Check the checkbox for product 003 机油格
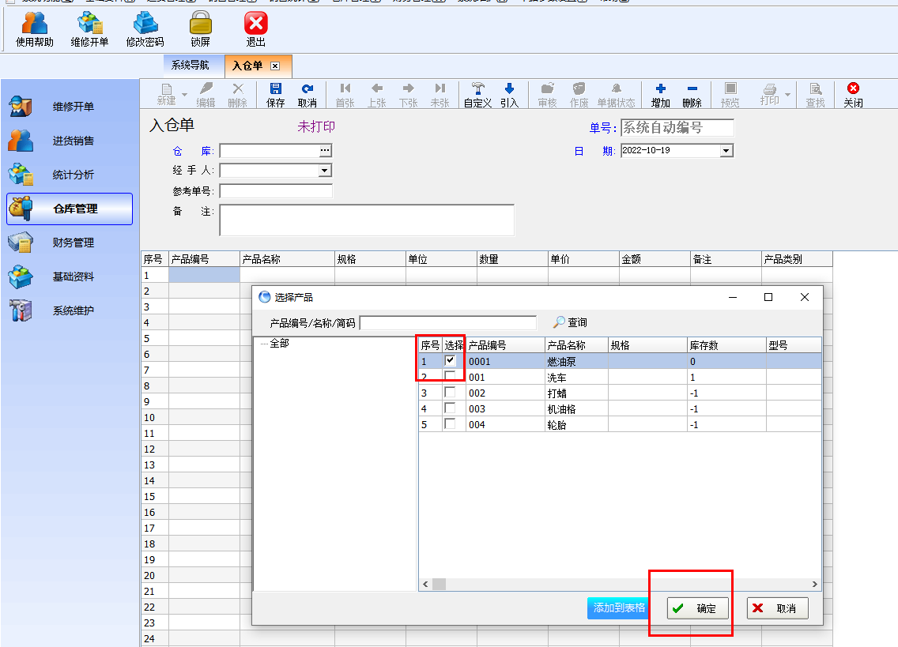The width and height of the screenshot is (898, 647). [x=450, y=408]
